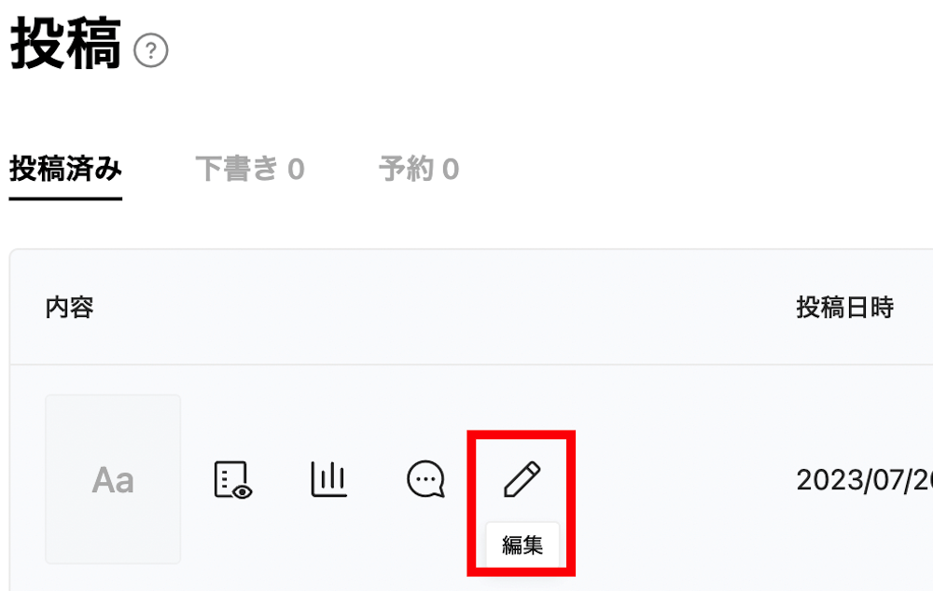
Task: Switch to the 予約 0 tab
Action: coord(419,169)
